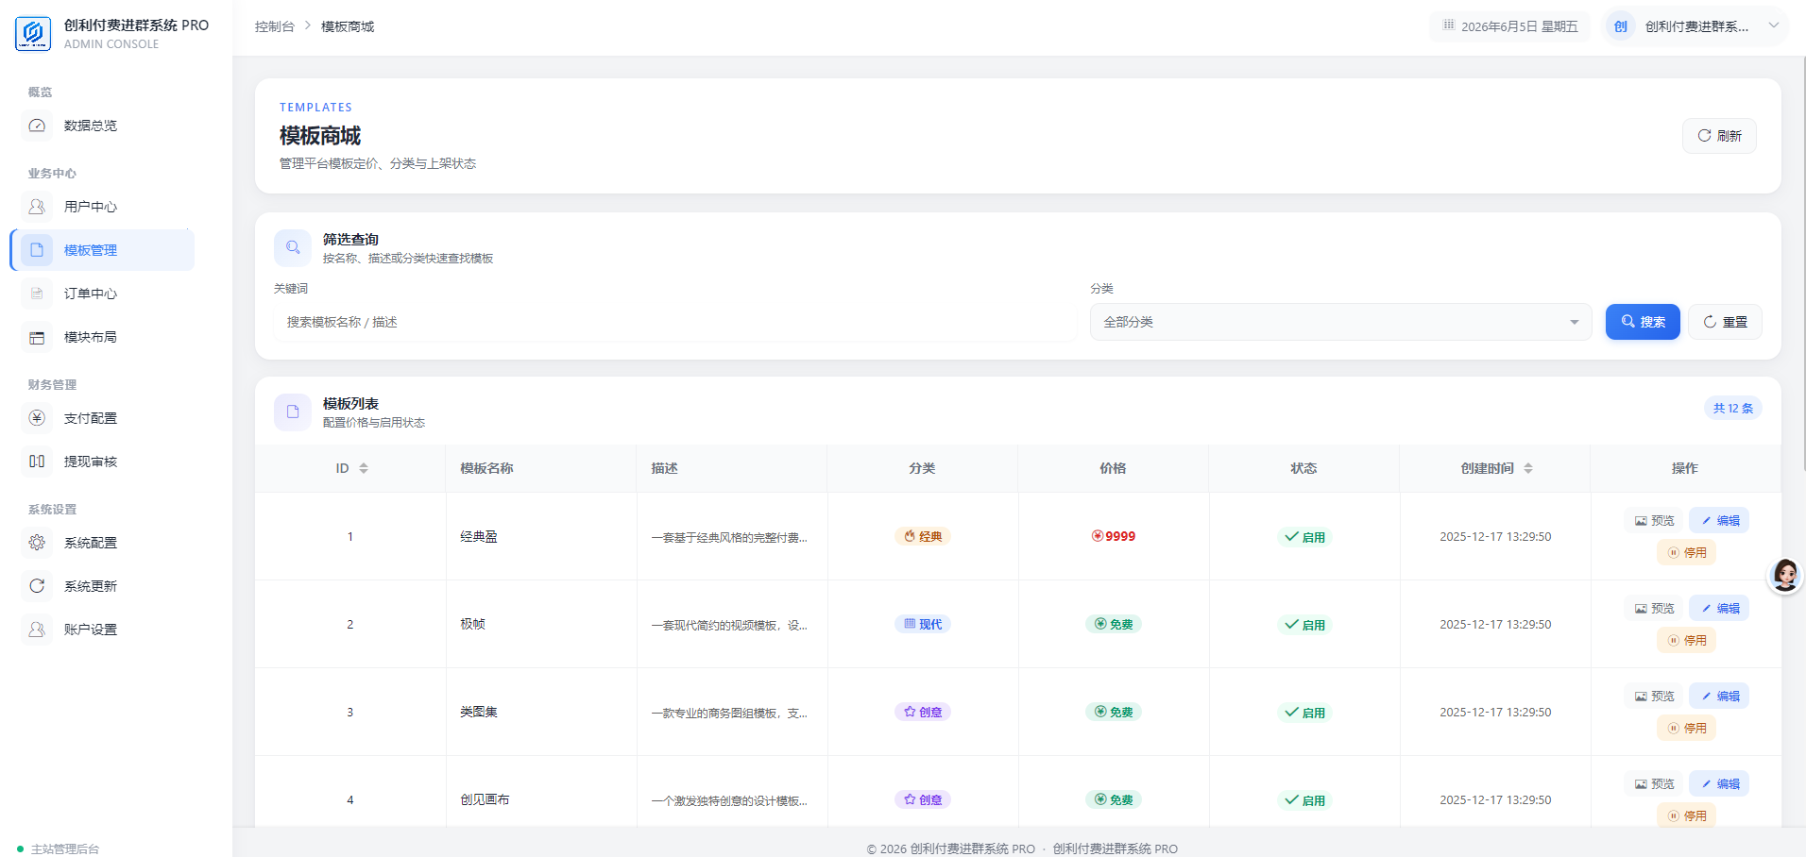
Task: Click the 账户设置 sidebar entry
Action: coord(102,630)
